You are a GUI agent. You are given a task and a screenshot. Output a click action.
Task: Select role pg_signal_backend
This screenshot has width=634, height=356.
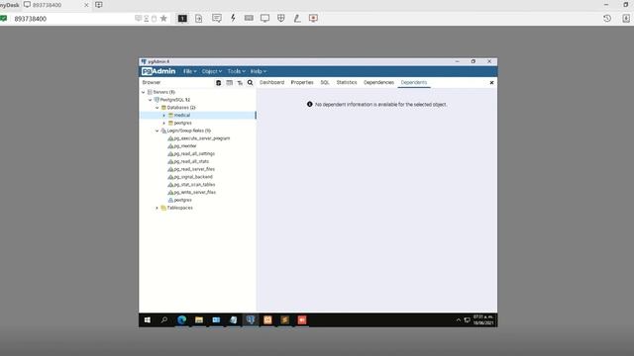click(193, 177)
